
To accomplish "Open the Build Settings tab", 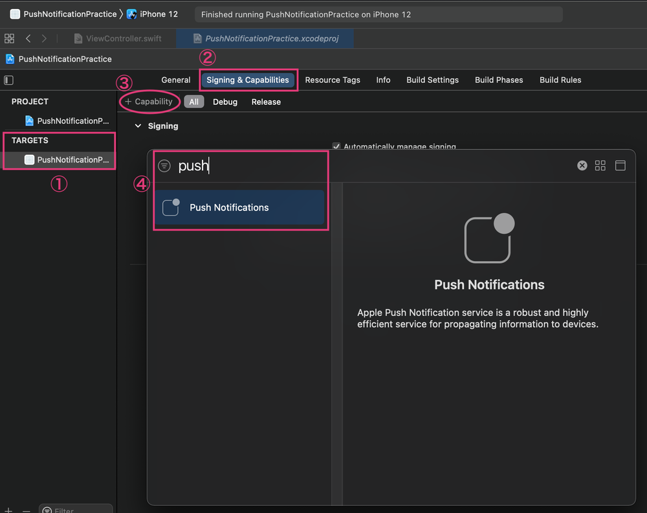I will (432, 80).
